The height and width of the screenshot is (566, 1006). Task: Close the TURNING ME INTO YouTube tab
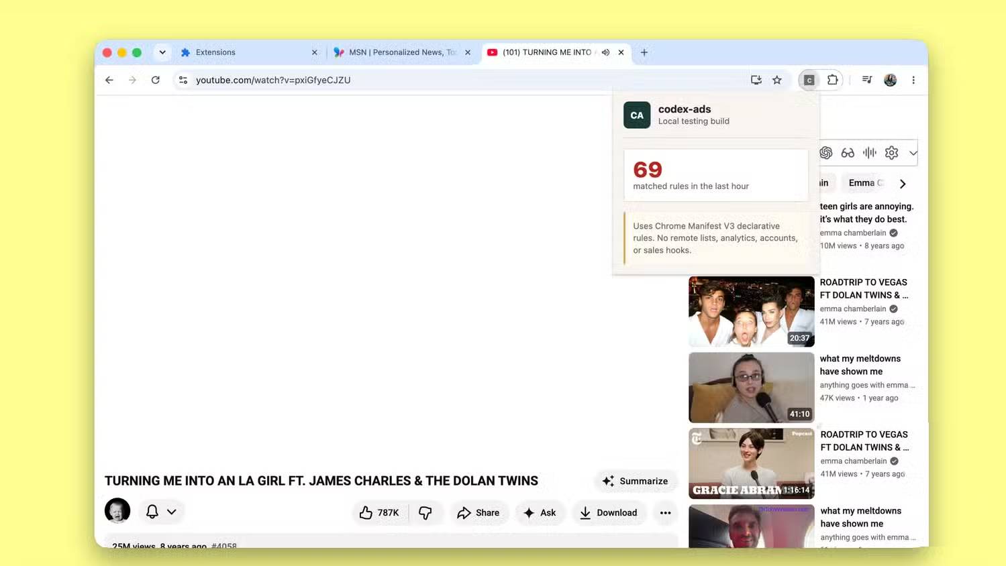pyautogui.click(x=621, y=52)
